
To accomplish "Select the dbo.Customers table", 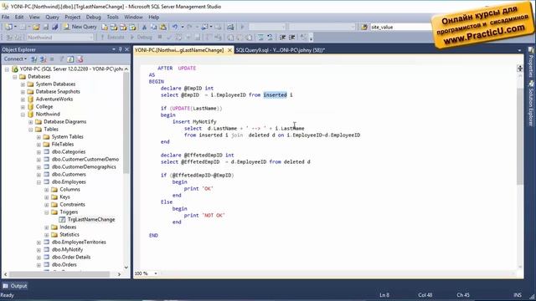I will click(x=69, y=175).
